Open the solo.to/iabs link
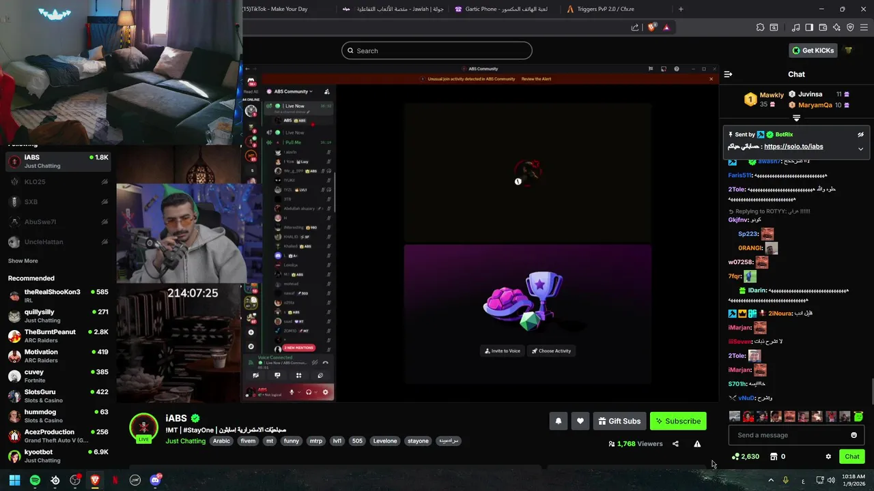 click(793, 147)
